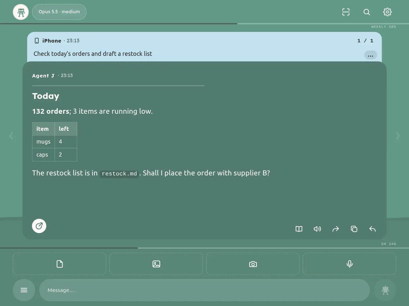This screenshot has height=306, width=409.
Task: Go to the previous conversation with left chevron
Action: pyautogui.click(x=11, y=136)
